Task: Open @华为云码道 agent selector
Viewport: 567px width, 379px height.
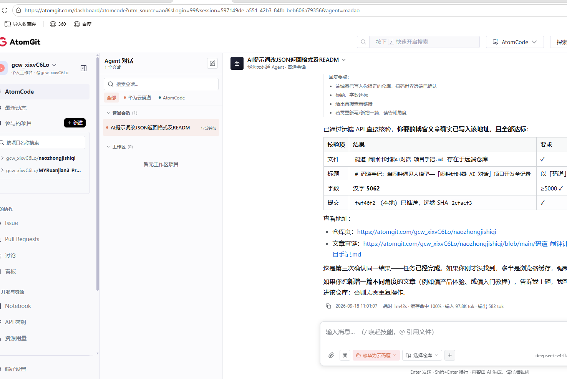Action: 376,355
